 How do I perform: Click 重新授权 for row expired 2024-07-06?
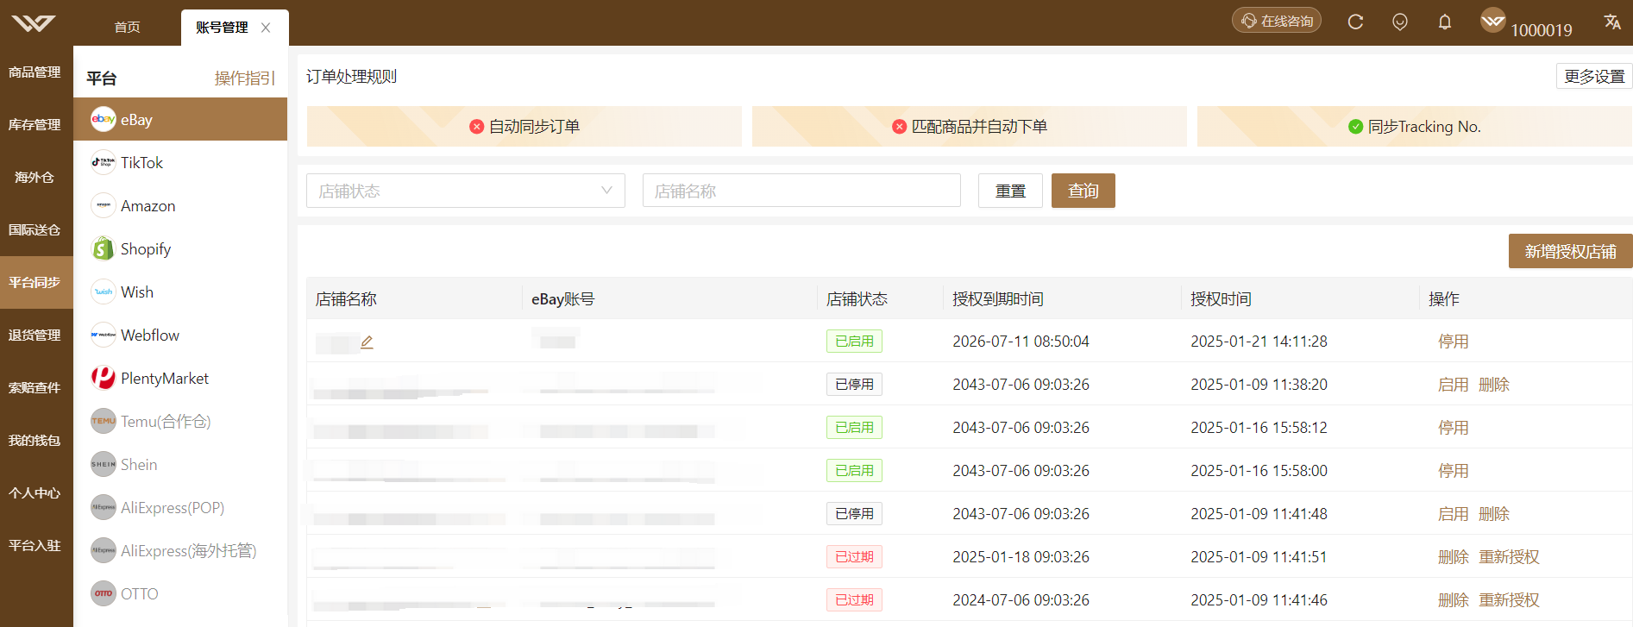click(1509, 600)
